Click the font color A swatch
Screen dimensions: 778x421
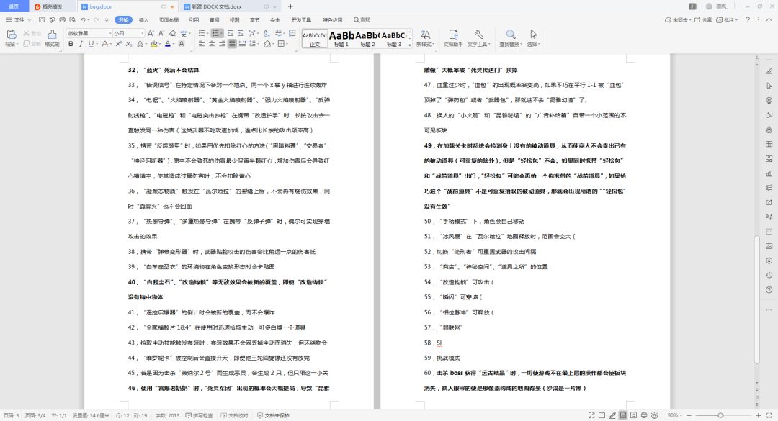[x=168, y=44]
